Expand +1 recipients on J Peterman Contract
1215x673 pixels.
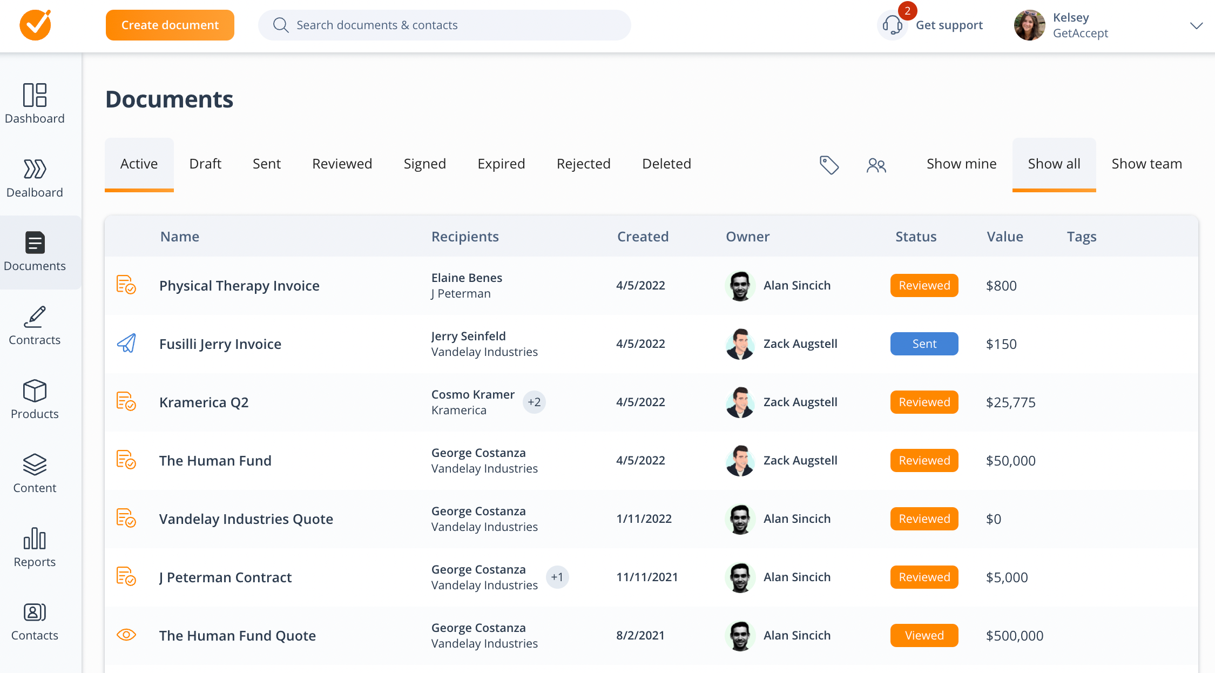(557, 577)
